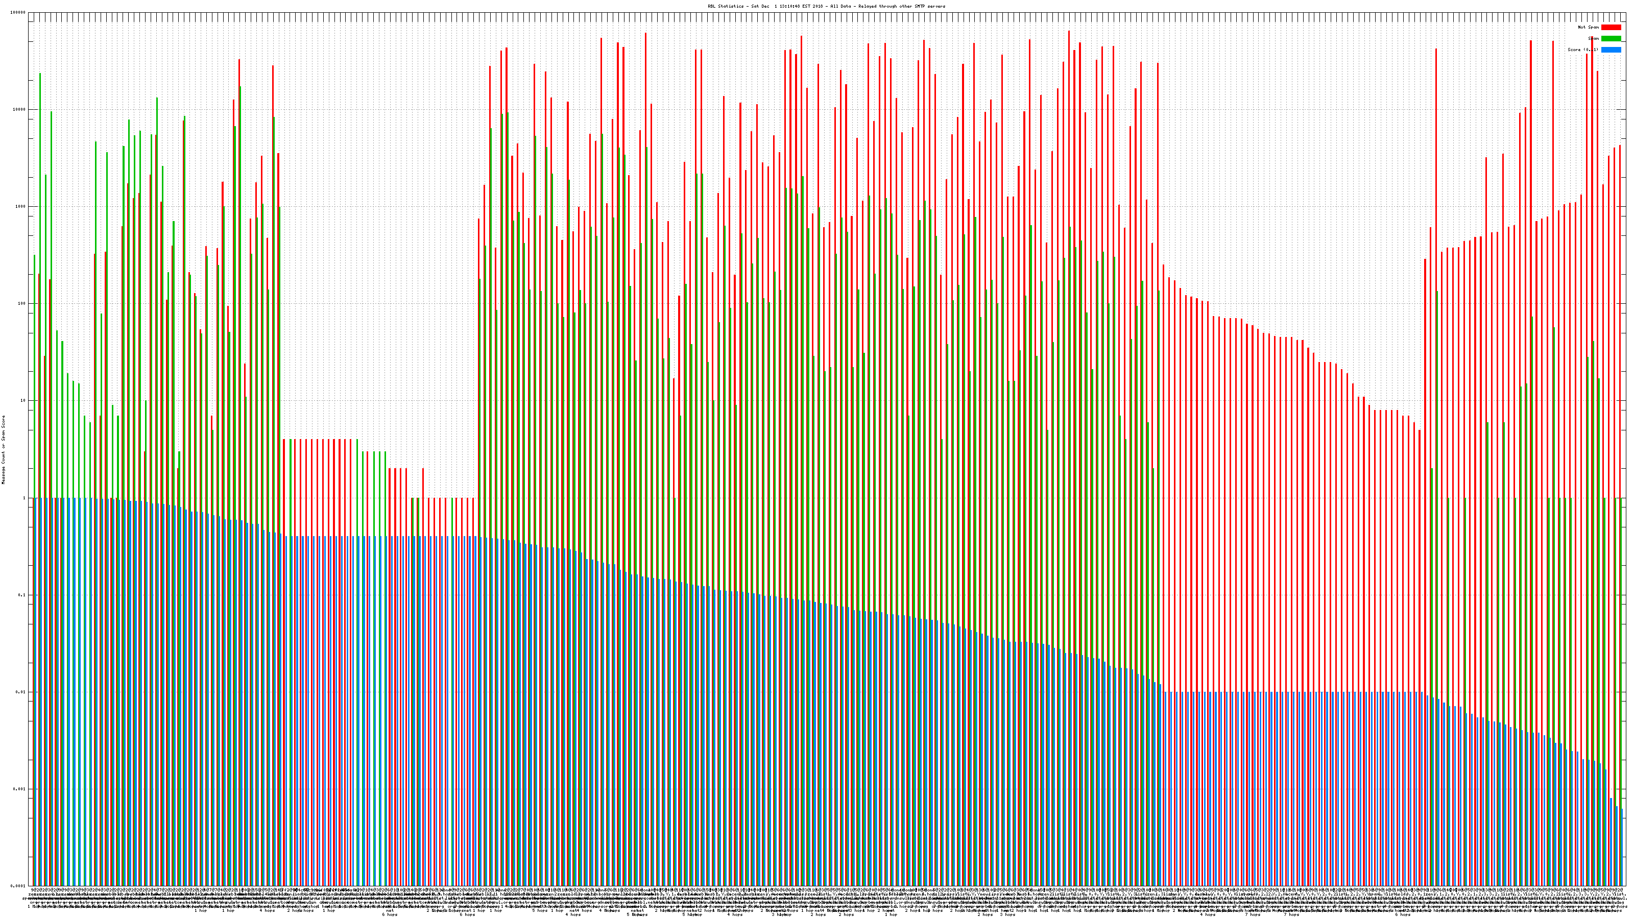The width and height of the screenshot is (1634, 919).
Task: Click the red Not Spam legend swatch
Action: (x=1611, y=27)
